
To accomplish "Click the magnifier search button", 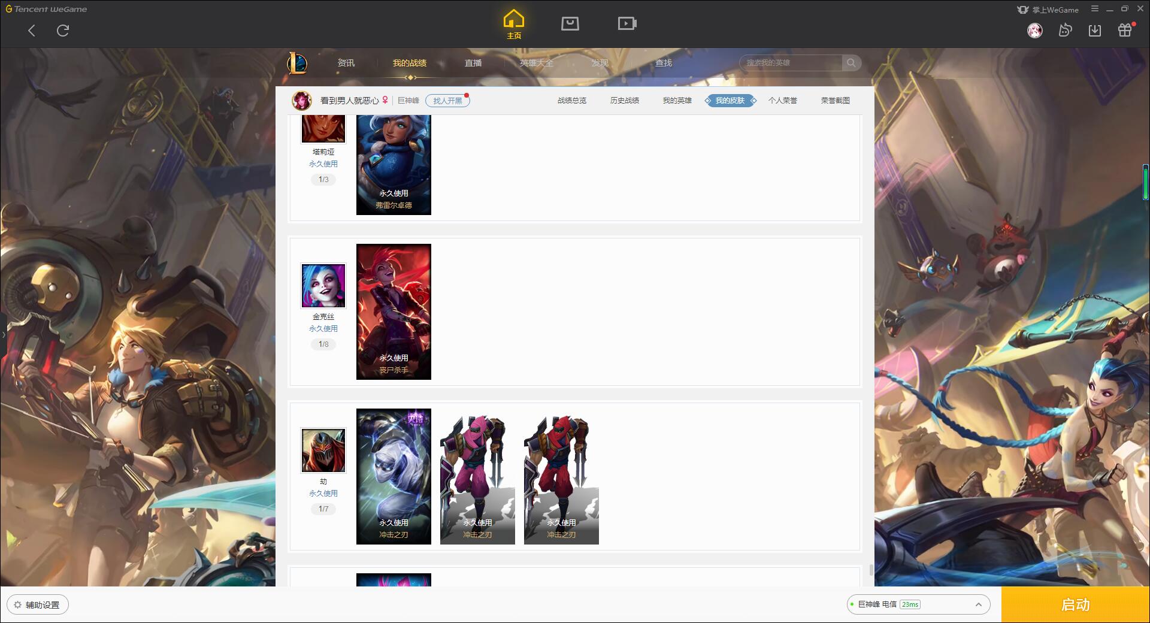I will coord(851,63).
